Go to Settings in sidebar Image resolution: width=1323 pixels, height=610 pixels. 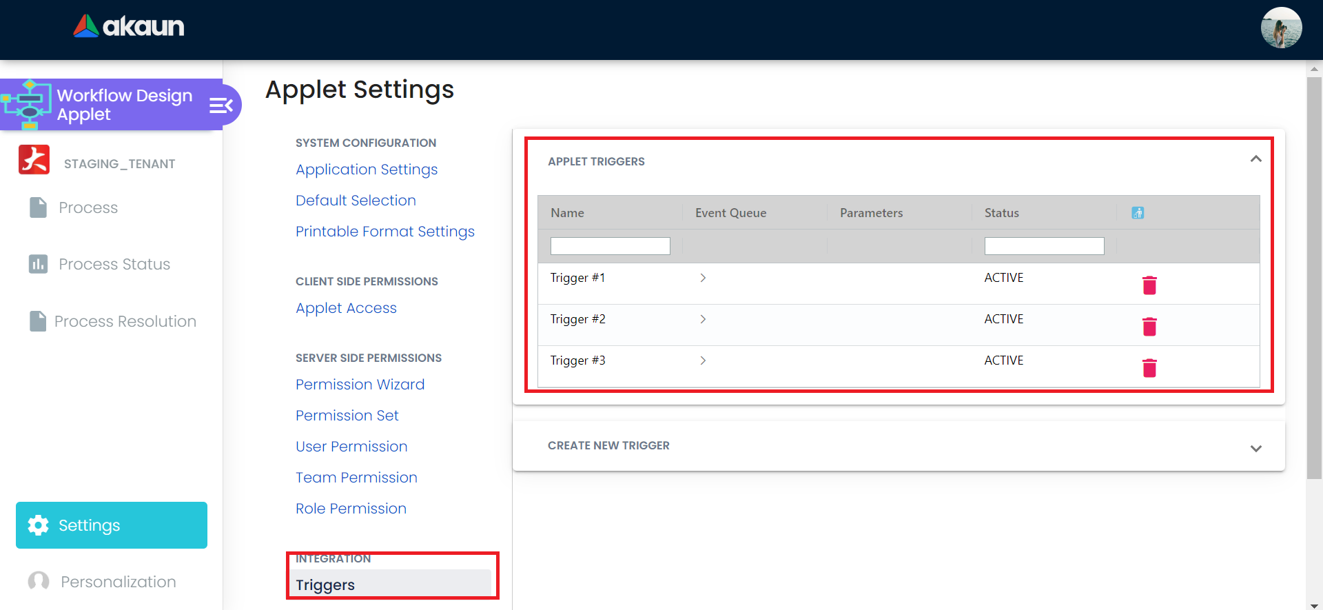(x=112, y=525)
